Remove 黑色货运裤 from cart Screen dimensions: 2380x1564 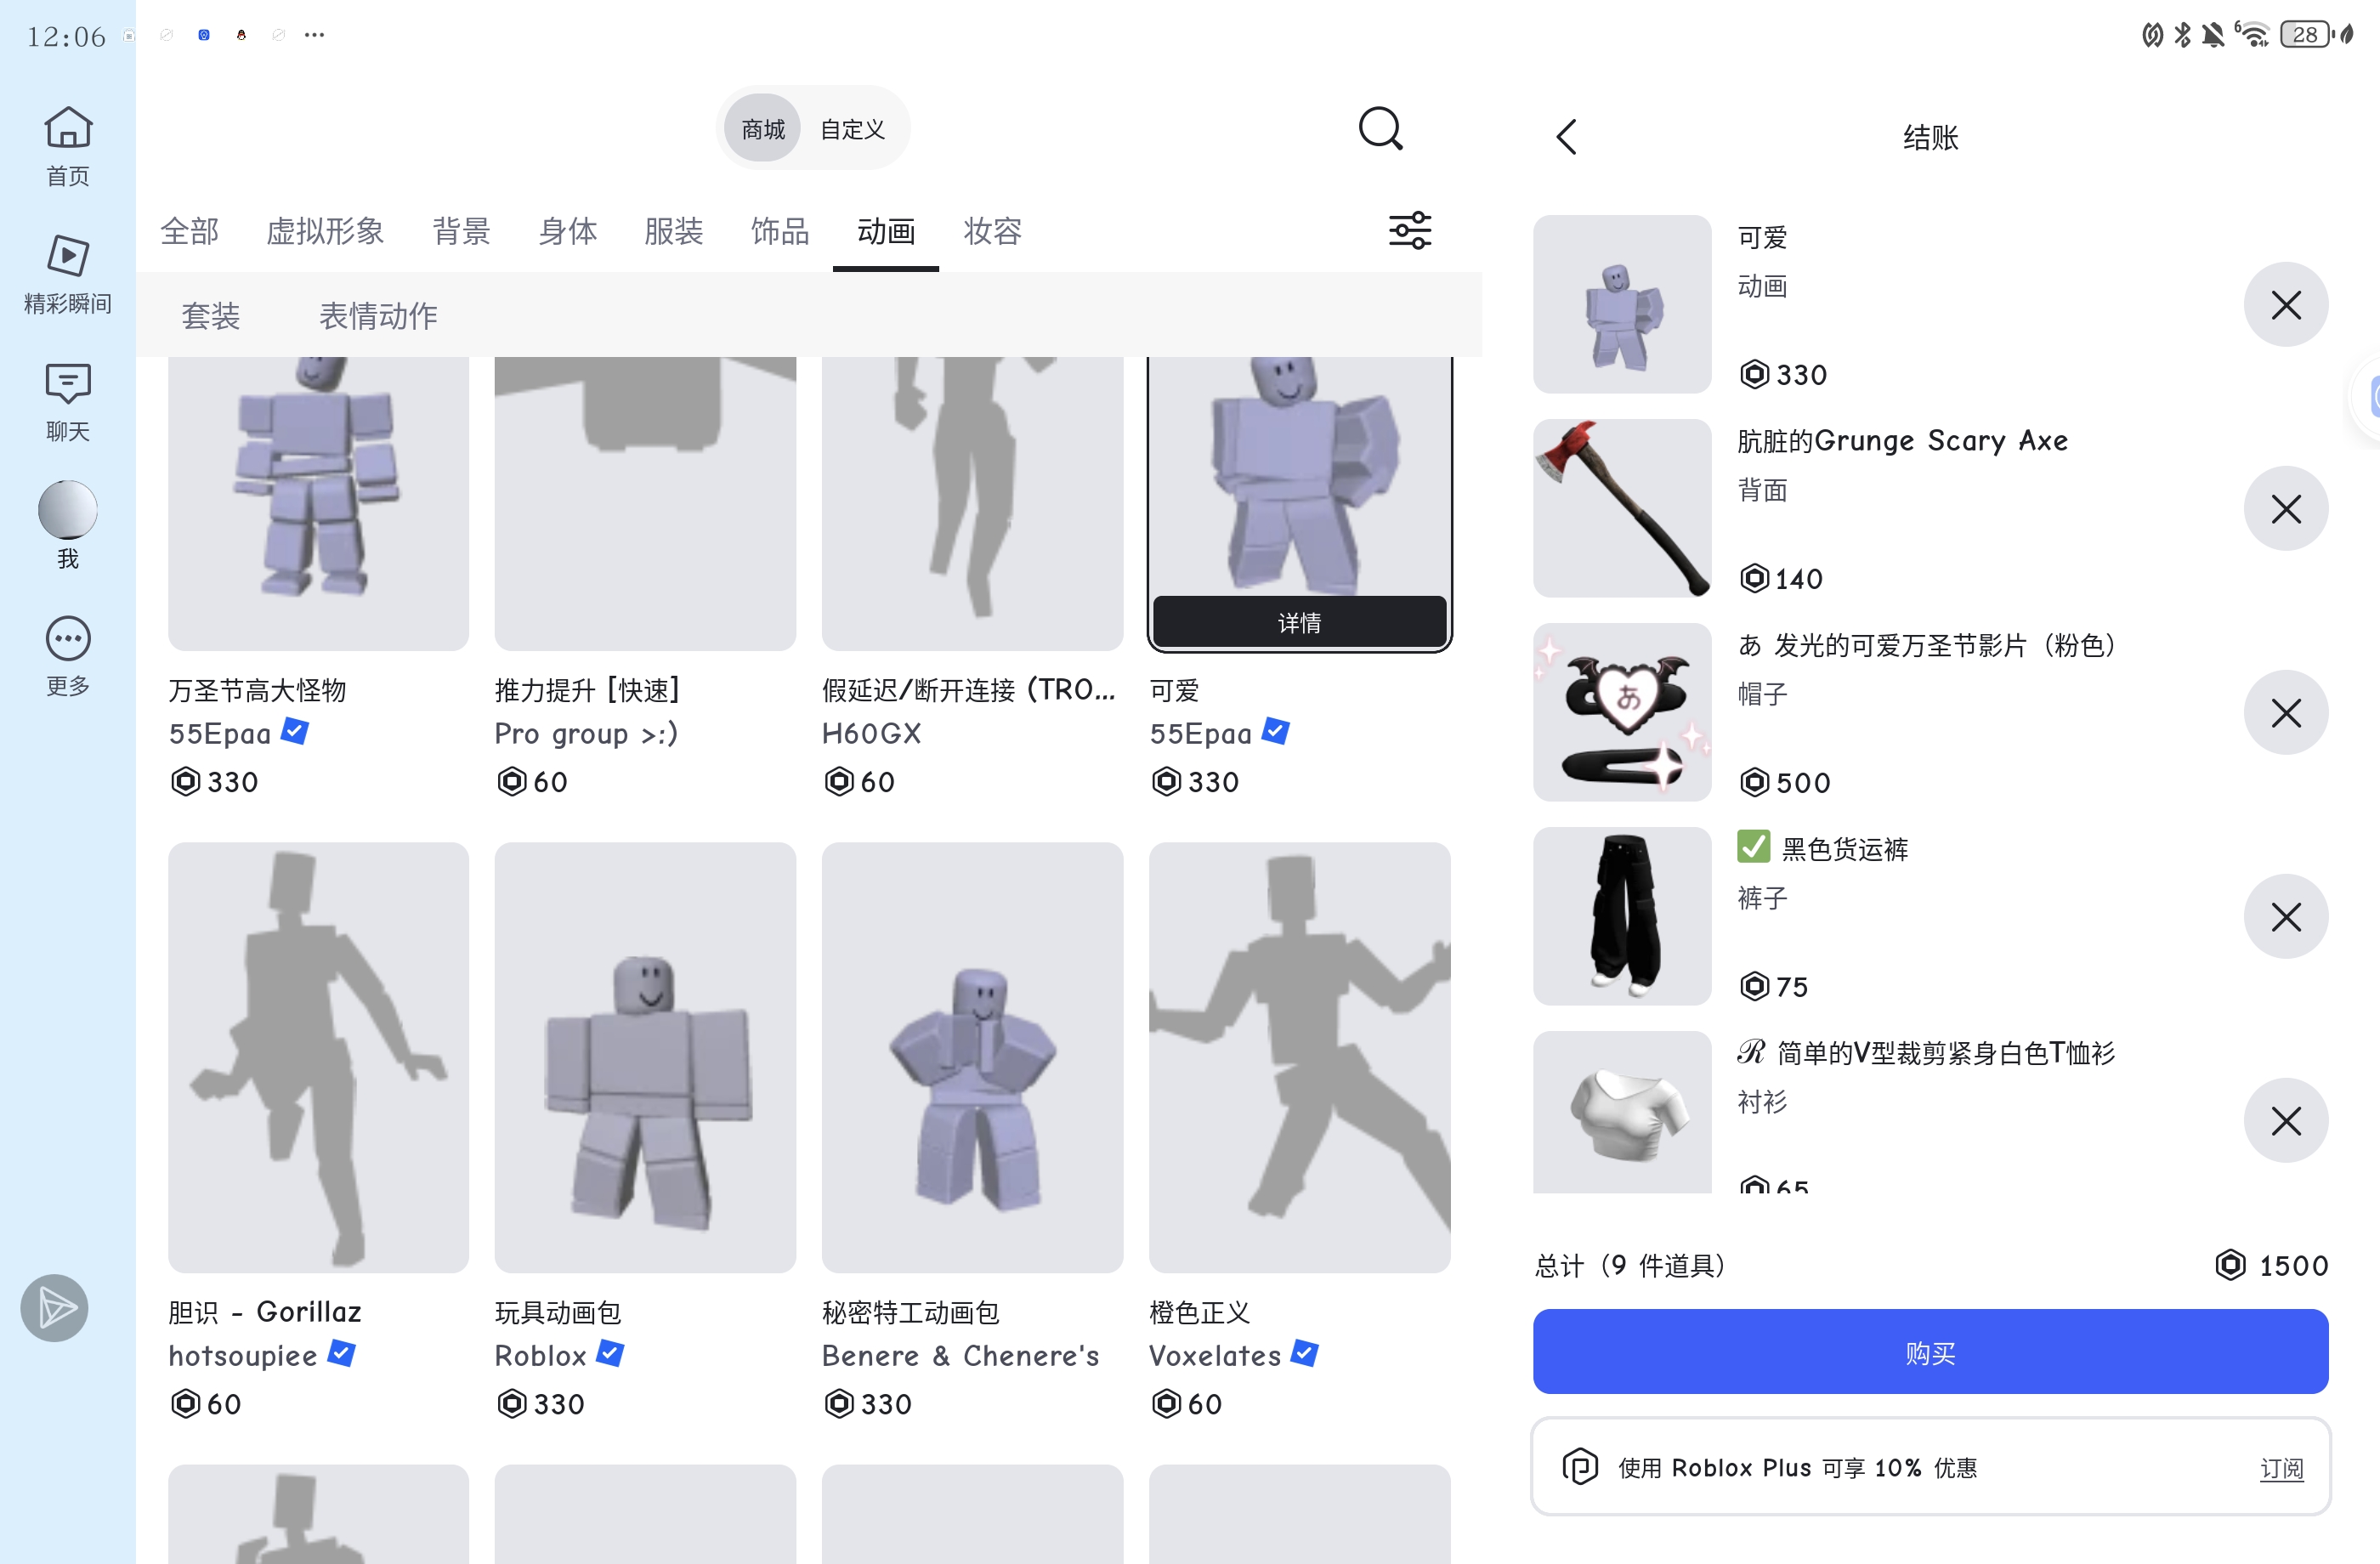[2286, 916]
